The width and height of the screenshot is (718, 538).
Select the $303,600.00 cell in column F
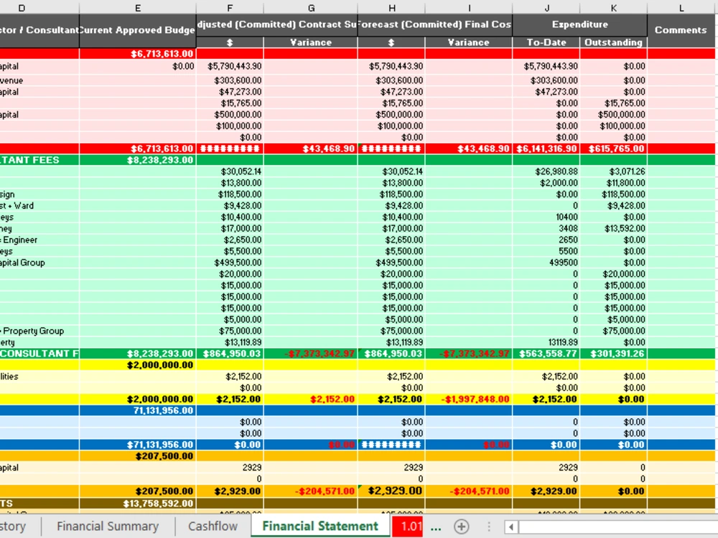pyautogui.click(x=230, y=80)
